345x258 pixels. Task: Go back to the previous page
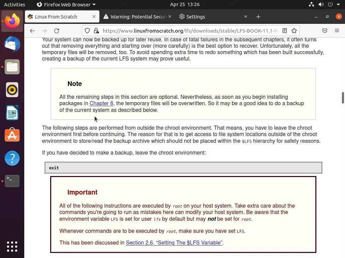point(32,31)
